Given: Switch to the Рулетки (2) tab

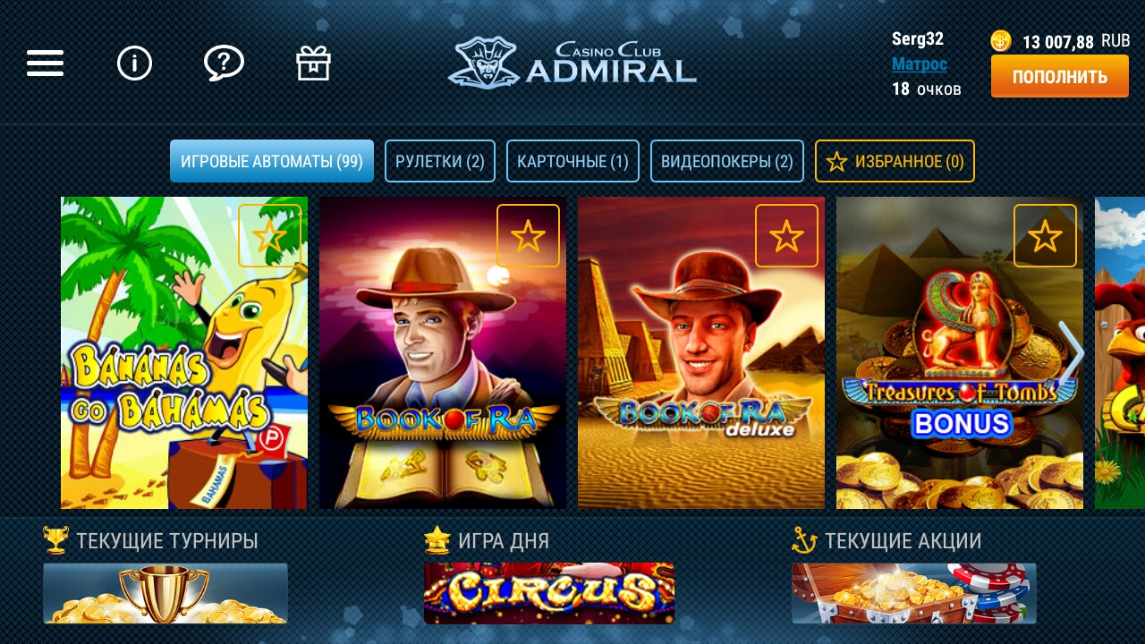Looking at the screenshot, I should [x=440, y=161].
